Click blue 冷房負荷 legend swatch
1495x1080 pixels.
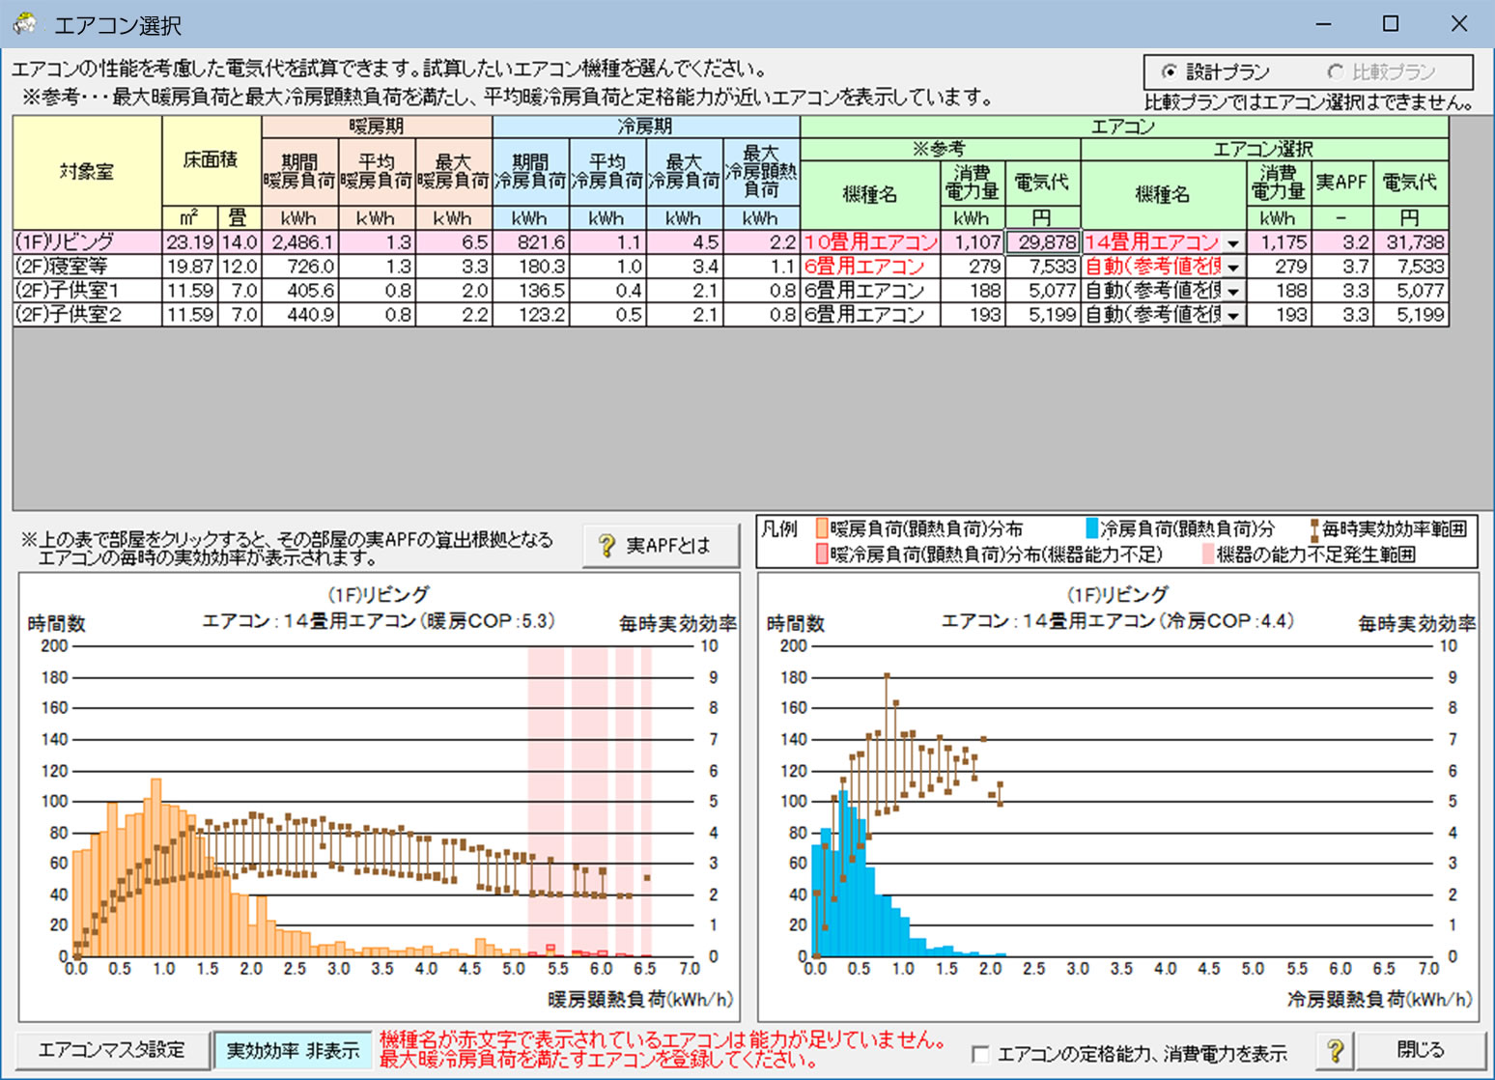pos(1092,528)
